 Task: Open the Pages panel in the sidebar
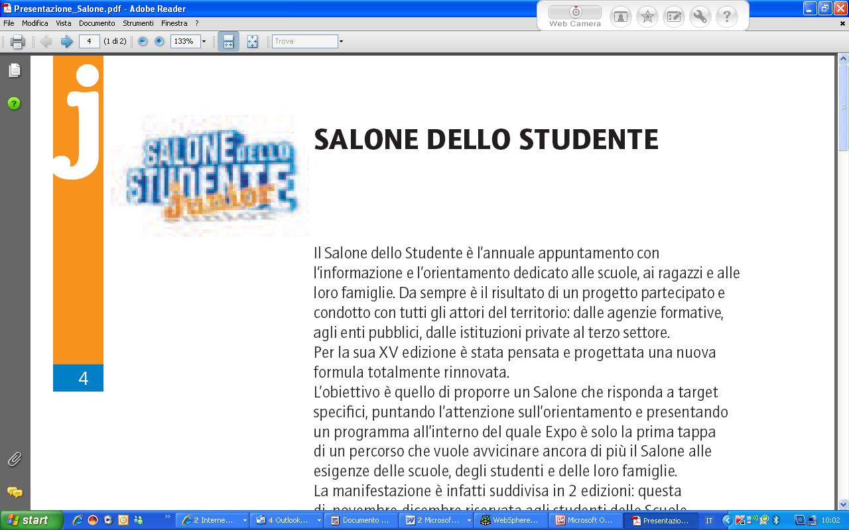tap(14, 70)
